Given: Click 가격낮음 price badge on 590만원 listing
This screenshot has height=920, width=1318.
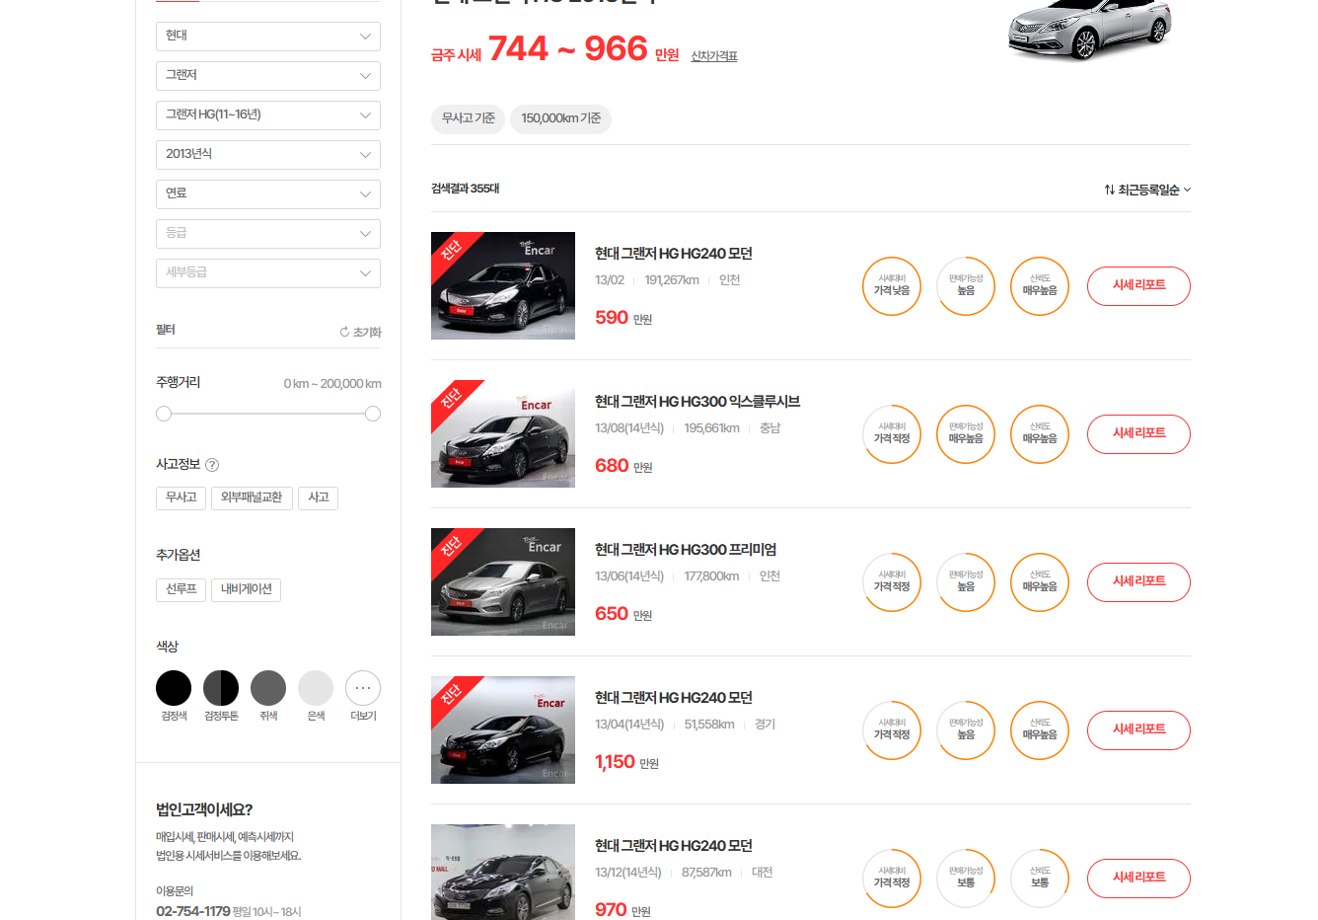Looking at the screenshot, I should pyautogui.click(x=892, y=286).
